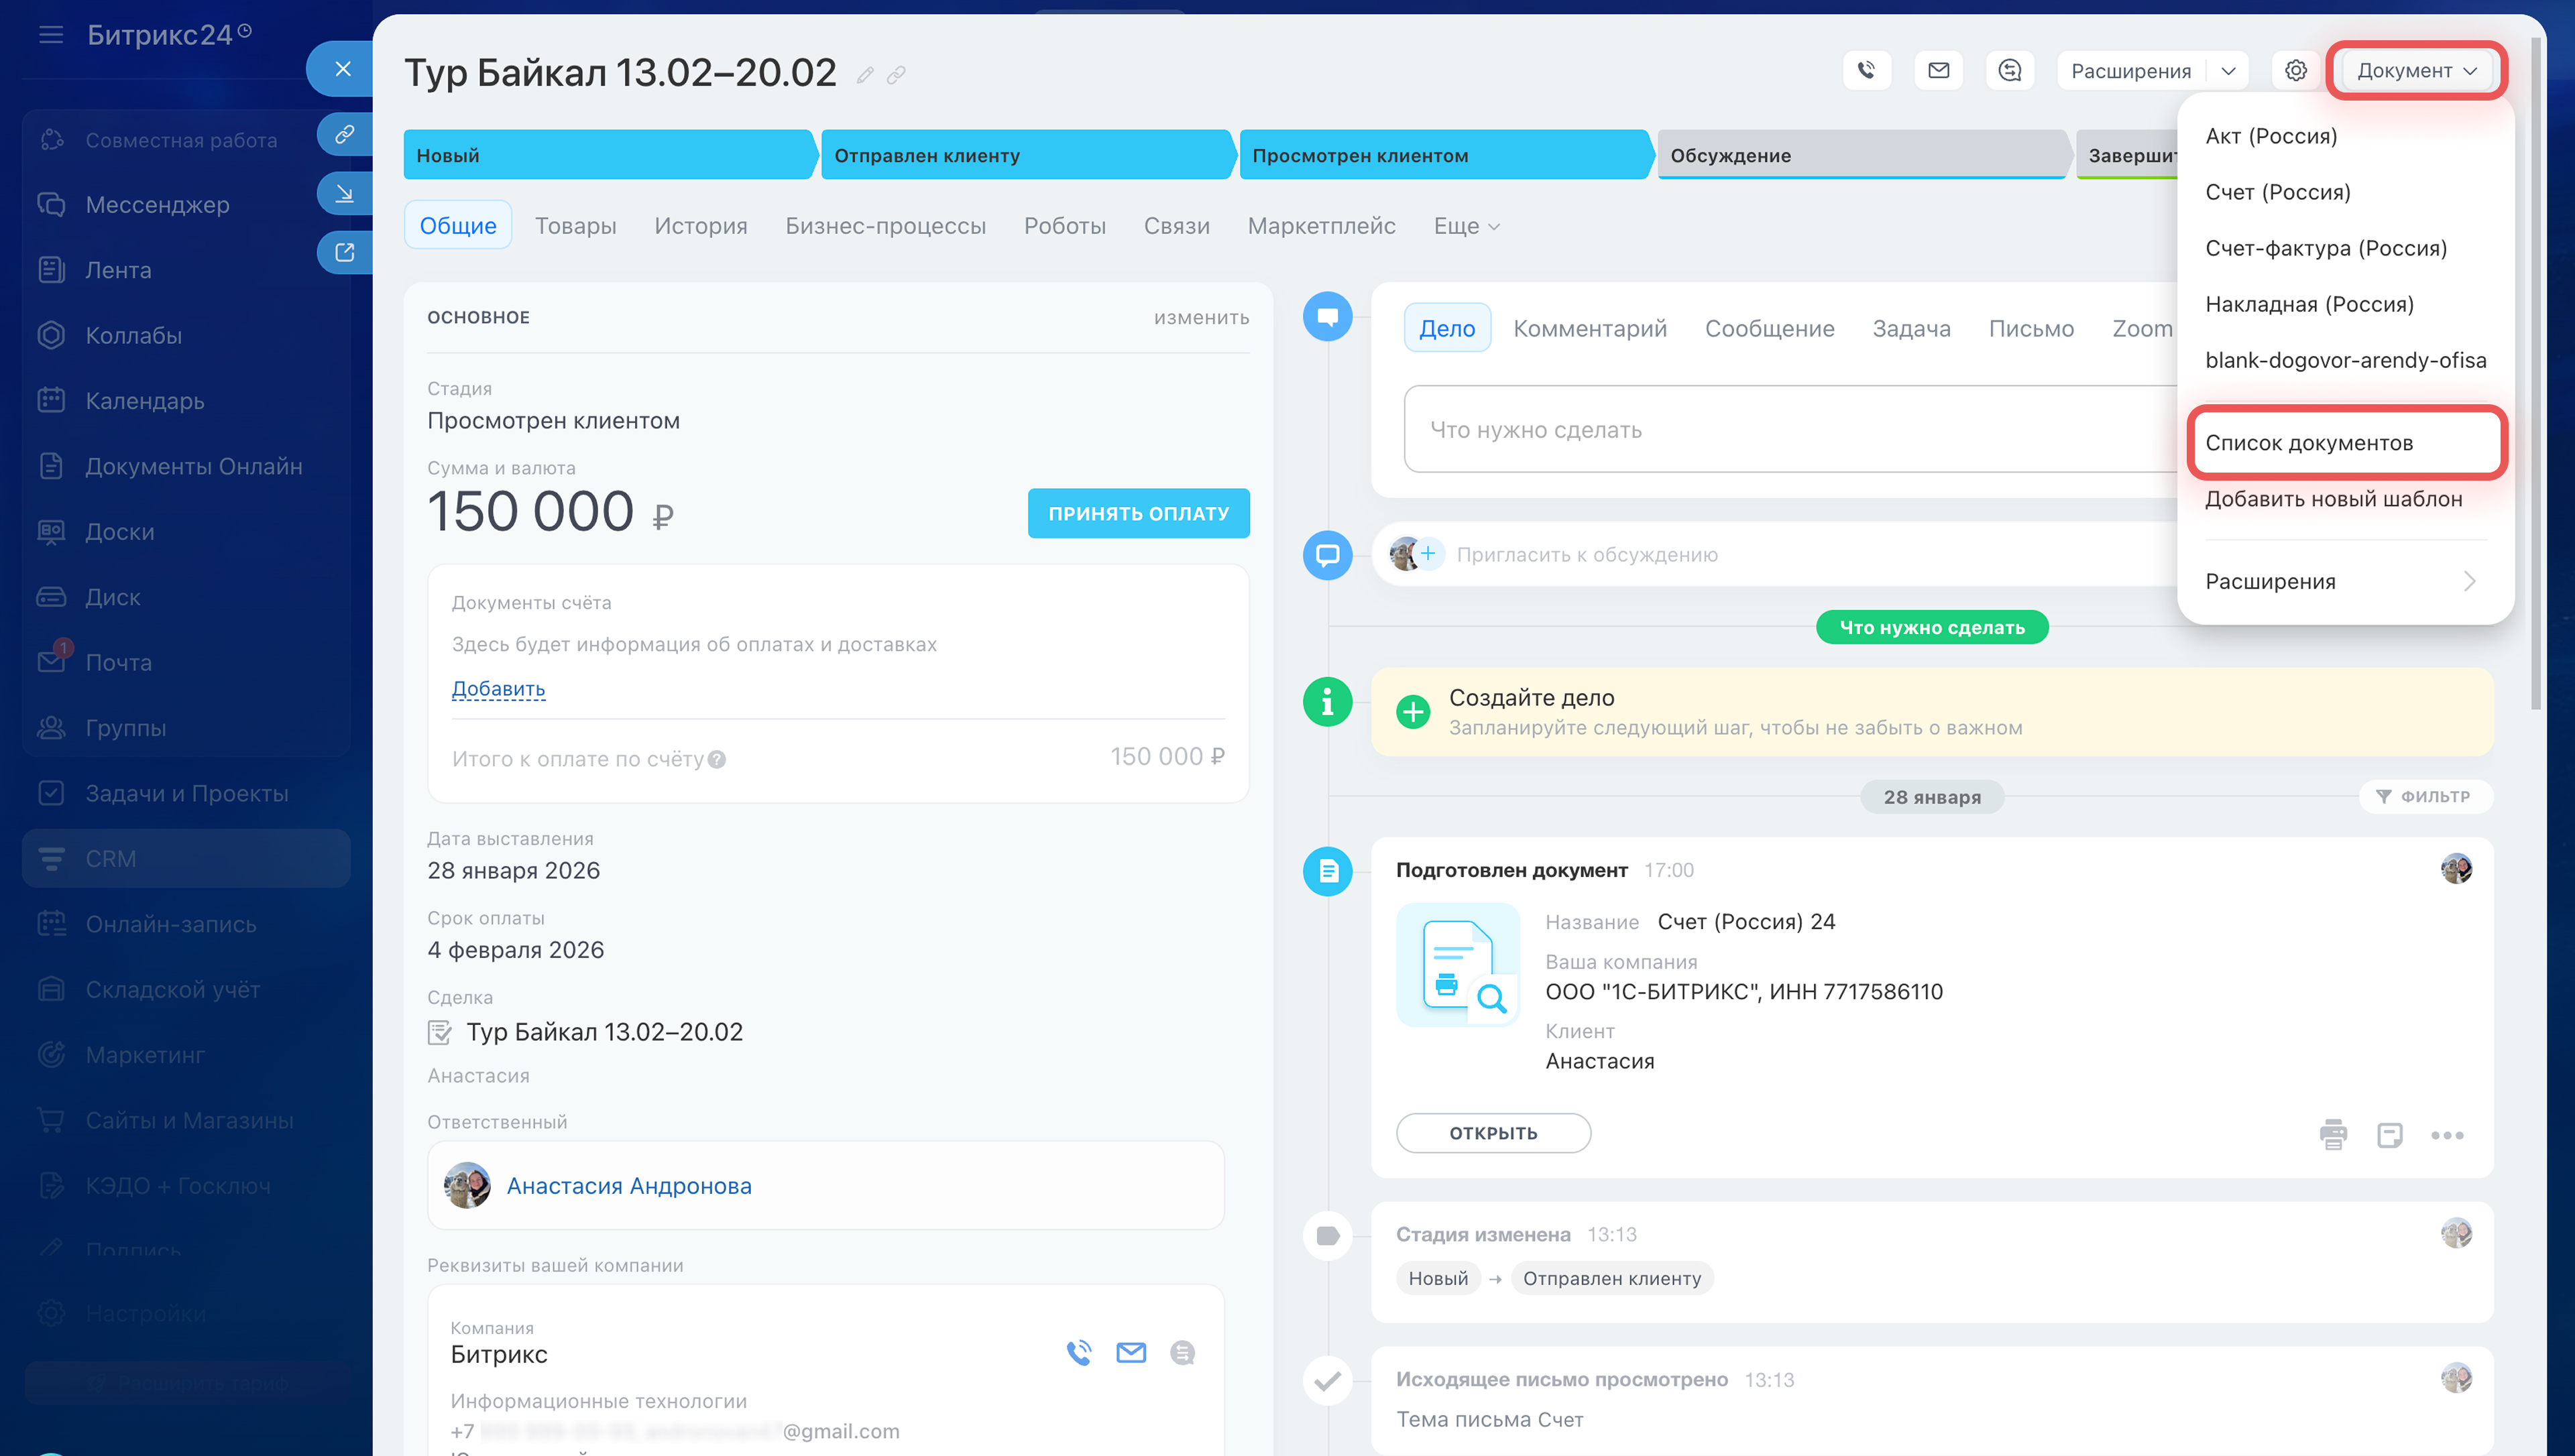
Task: Expand the Еще tab dropdown
Action: pyautogui.click(x=1466, y=226)
